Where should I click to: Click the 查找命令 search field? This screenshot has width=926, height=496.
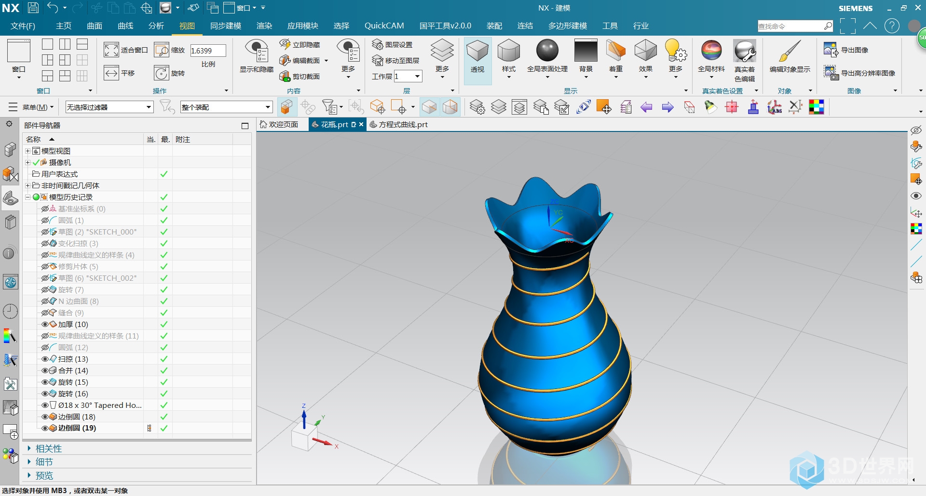pyautogui.click(x=795, y=26)
